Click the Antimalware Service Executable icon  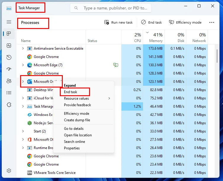[x=30, y=49]
